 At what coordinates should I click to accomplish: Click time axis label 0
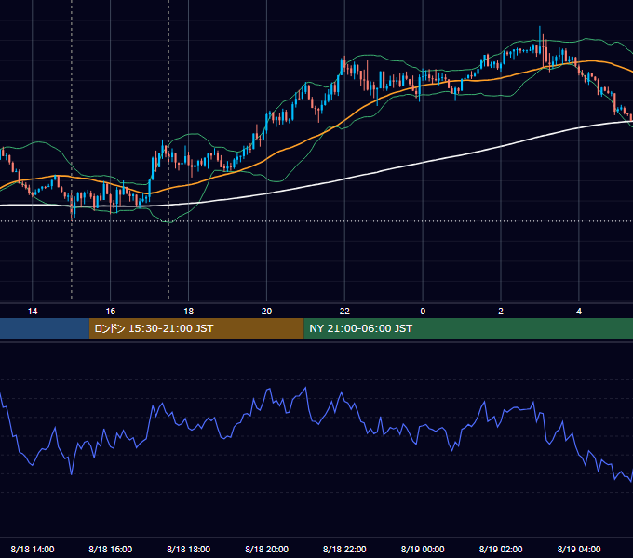coord(423,312)
